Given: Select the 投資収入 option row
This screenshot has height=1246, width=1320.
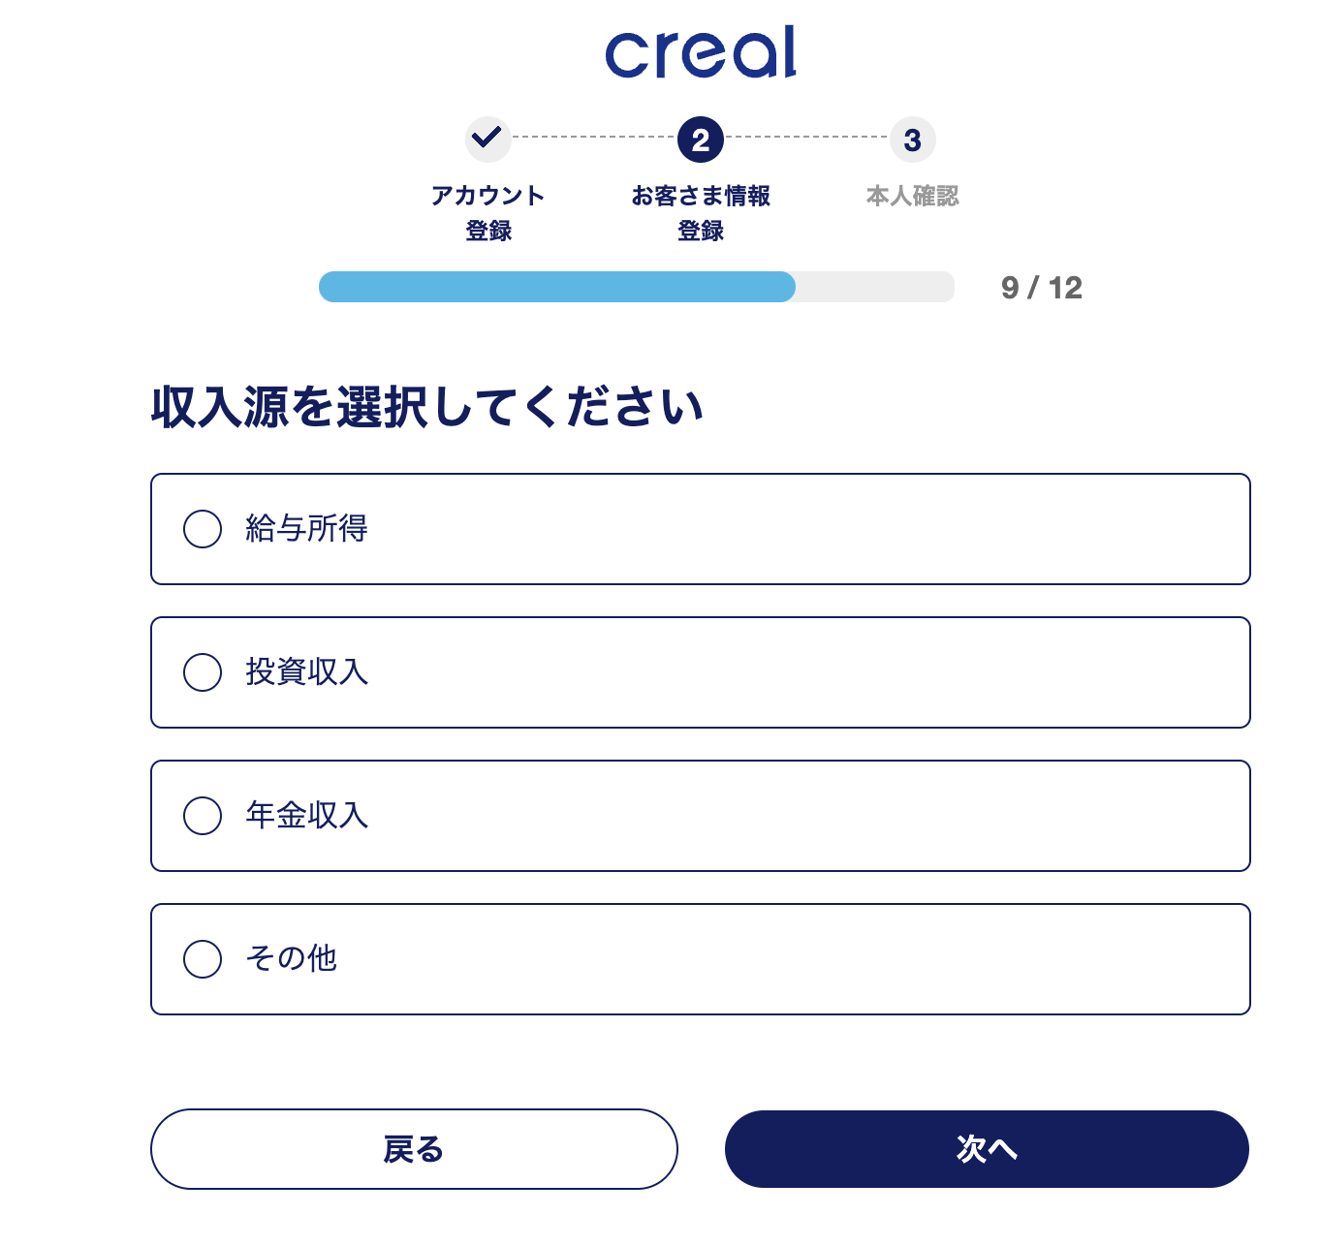Looking at the screenshot, I should tap(700, 672).
